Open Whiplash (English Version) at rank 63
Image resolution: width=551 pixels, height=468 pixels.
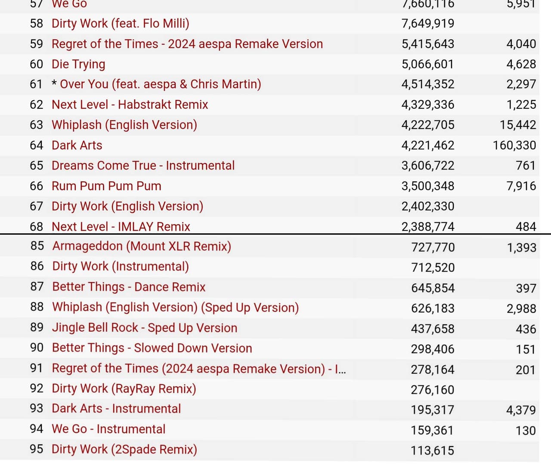click(124, 125)
